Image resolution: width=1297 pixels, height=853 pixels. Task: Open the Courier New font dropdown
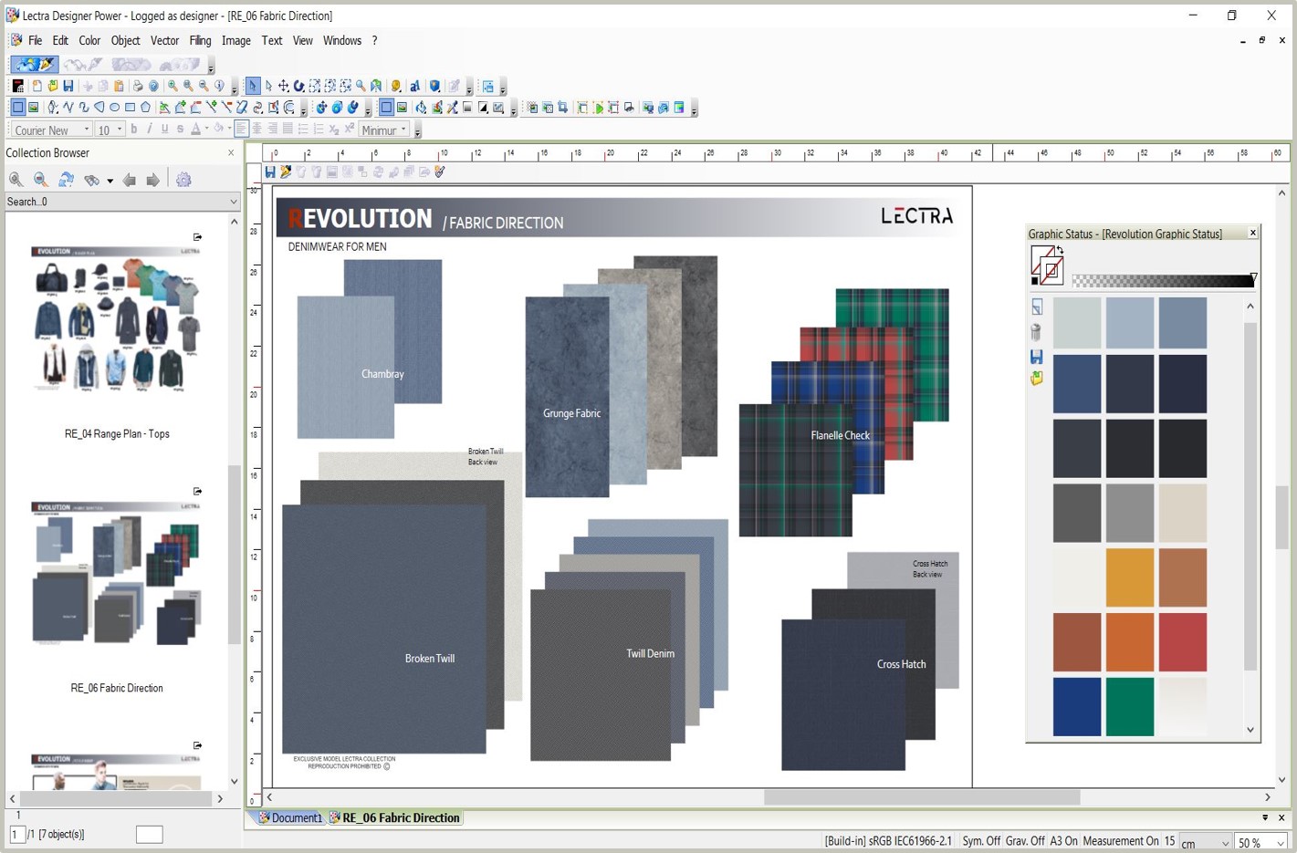pos(87,130)
